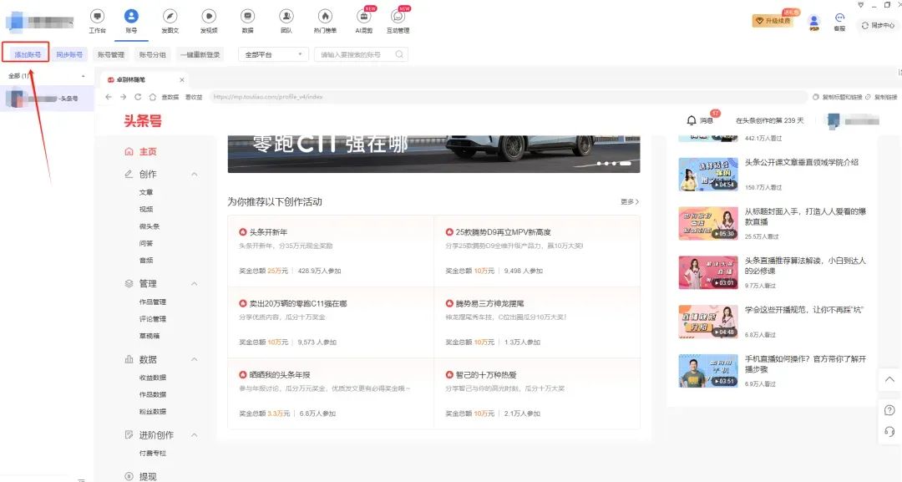Open 评论管理 in sidebar

point(153,318)
